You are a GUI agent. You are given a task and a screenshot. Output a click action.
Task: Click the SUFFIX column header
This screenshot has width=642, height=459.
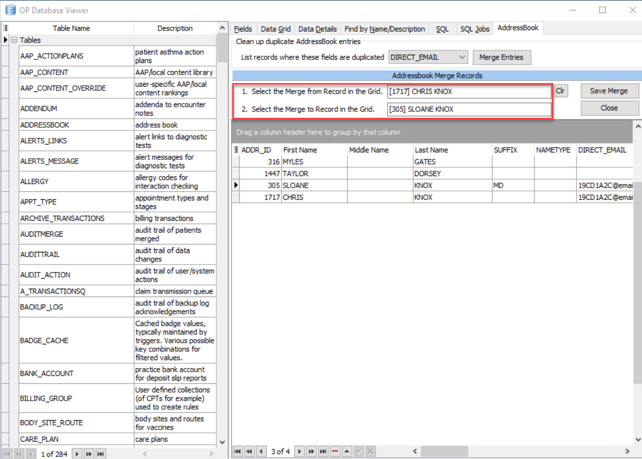(x=513, y=150)
